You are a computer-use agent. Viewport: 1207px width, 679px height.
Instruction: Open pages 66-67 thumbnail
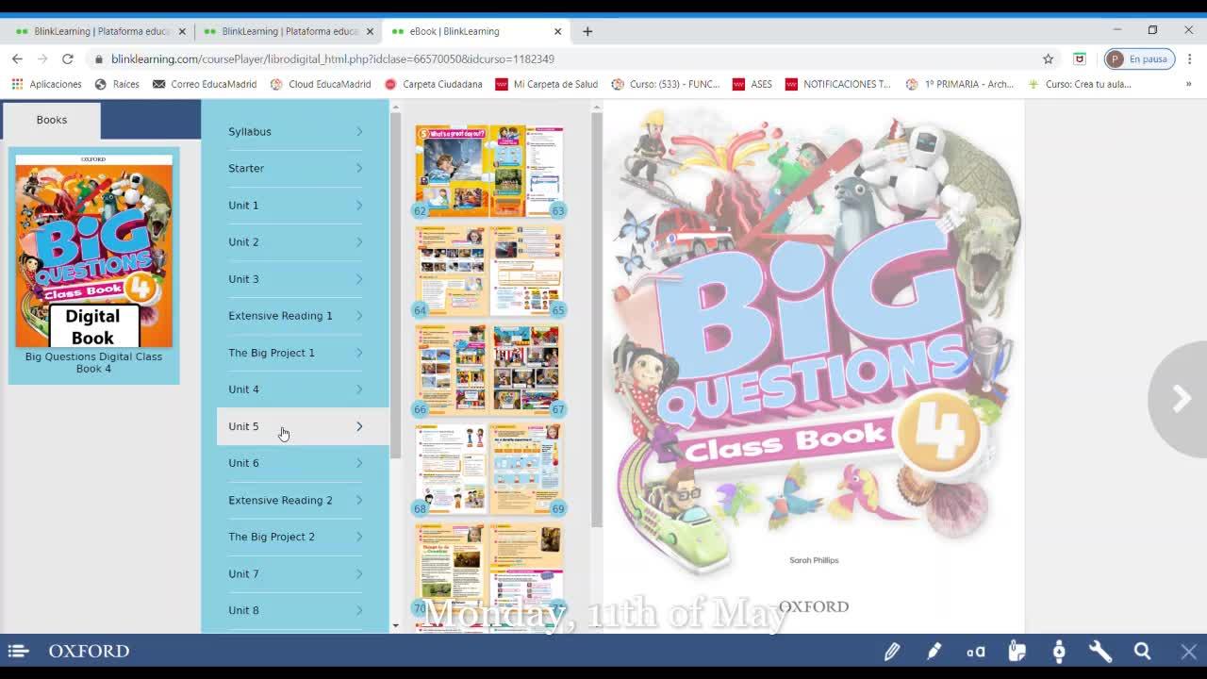click(488, 370)
